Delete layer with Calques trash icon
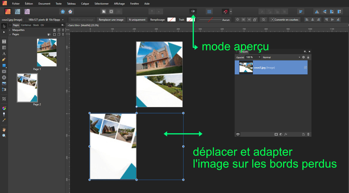The width and height of the screenshot is (349, 193). [308, 134]
